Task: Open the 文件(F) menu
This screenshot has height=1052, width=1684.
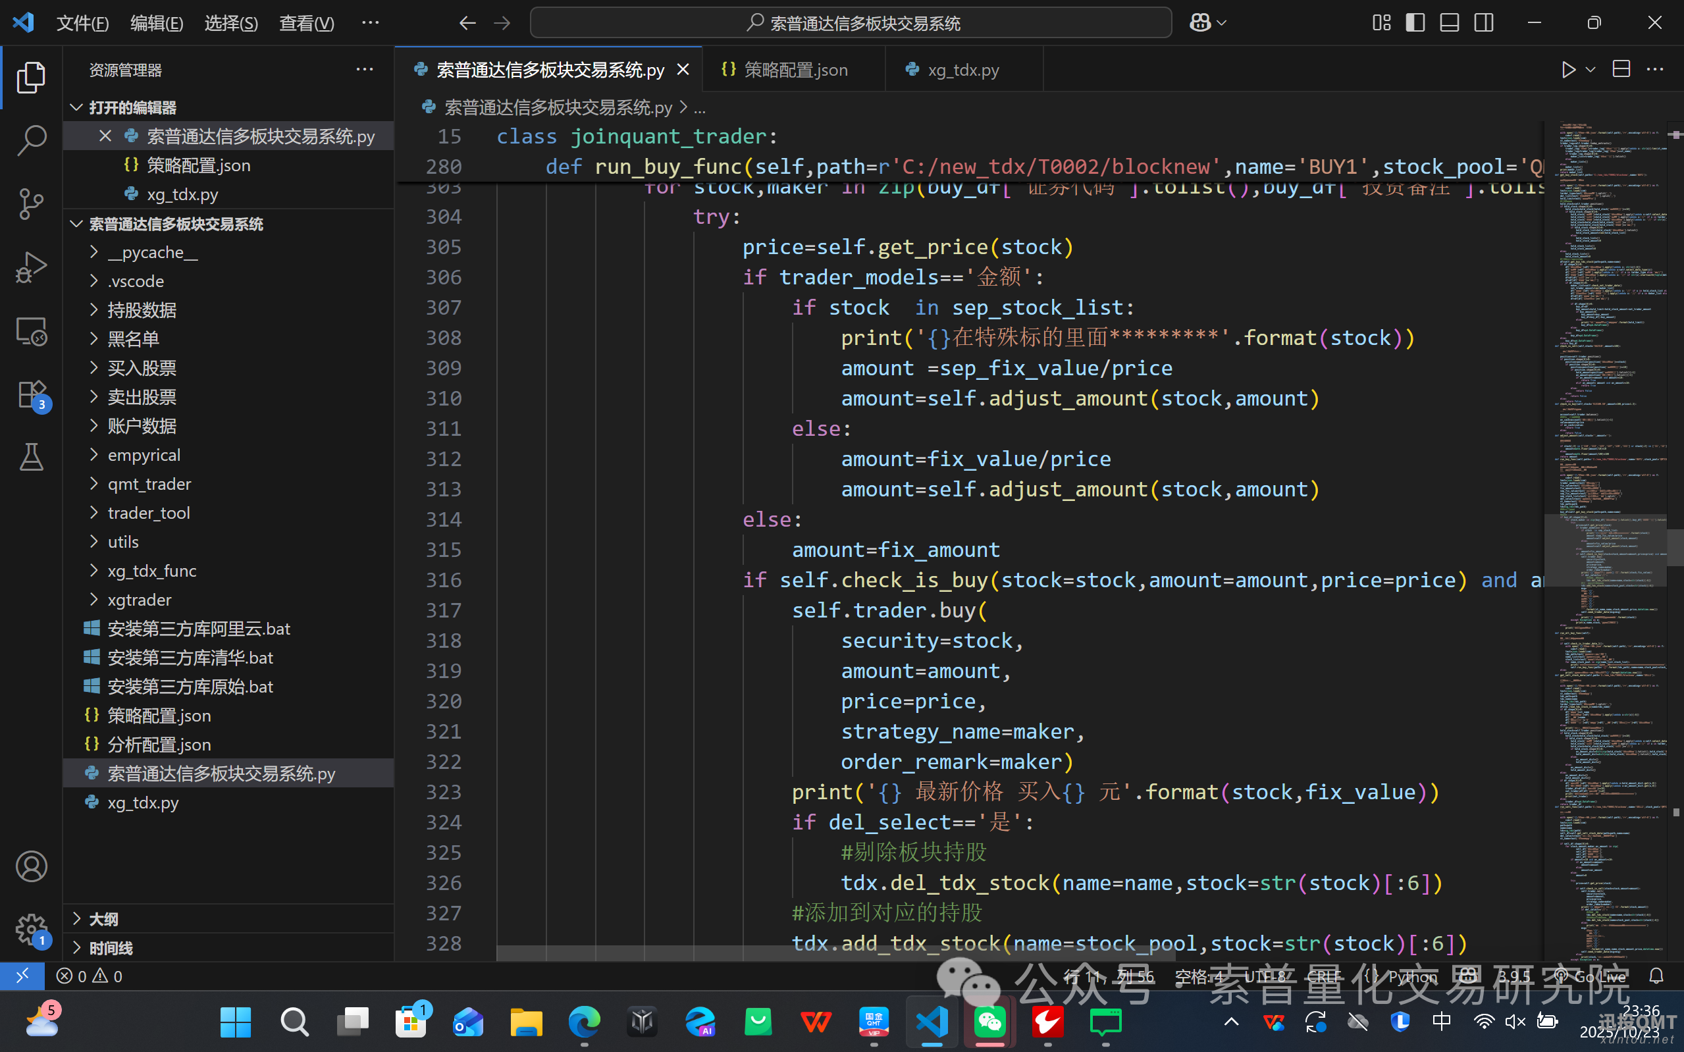Action: coord(82,23)
